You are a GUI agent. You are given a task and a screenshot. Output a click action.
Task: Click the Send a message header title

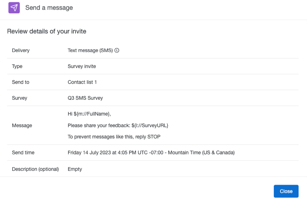point(49,8)
